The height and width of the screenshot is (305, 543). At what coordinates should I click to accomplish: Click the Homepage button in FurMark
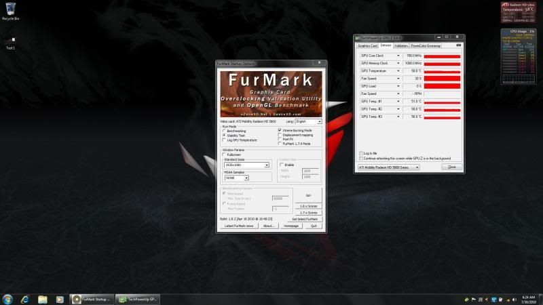pos(291,226)
